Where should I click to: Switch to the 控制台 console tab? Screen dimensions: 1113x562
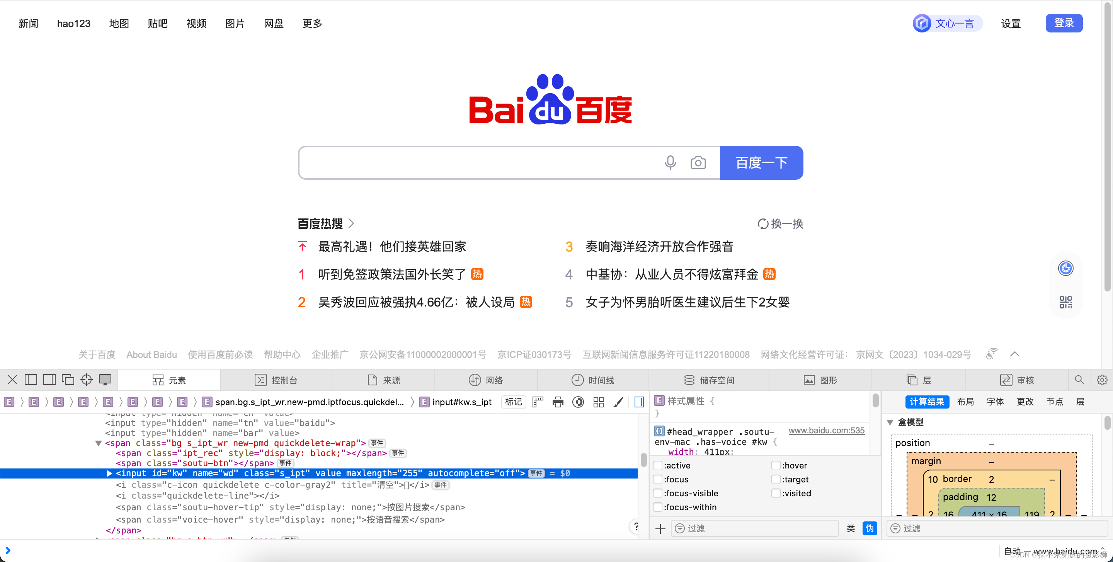[277, 380]
